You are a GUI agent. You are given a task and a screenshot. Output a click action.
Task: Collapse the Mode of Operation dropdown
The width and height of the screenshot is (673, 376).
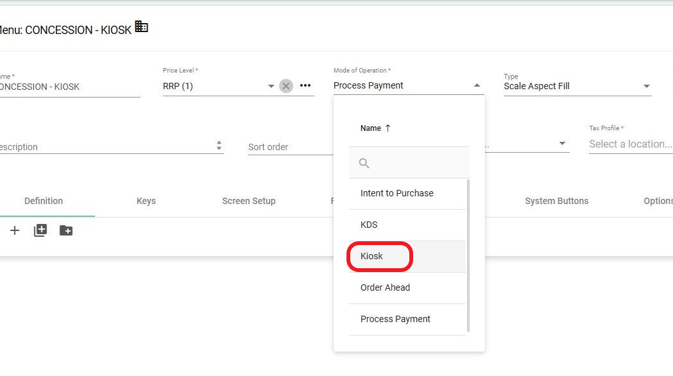tap(477, 84)
